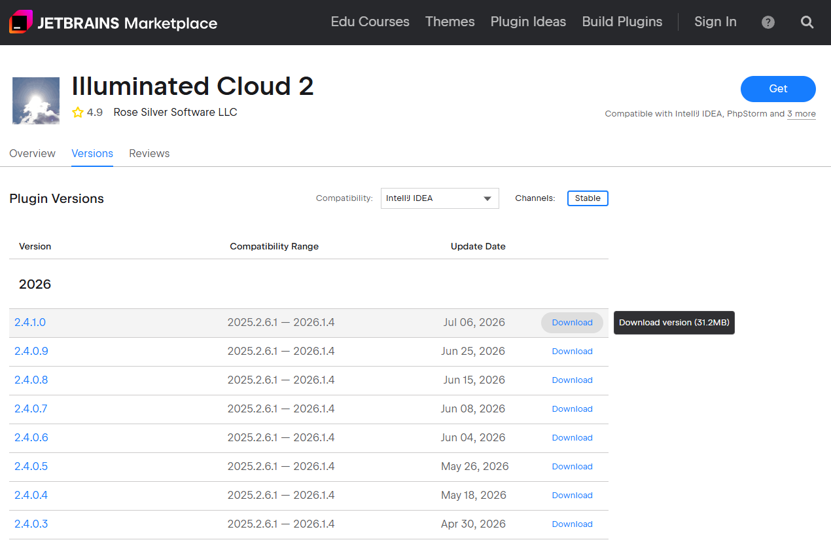Viewport: 831px width, 544px height.
Task: Click the JetBrains Marketplace logo
Action: coord(113,22)
